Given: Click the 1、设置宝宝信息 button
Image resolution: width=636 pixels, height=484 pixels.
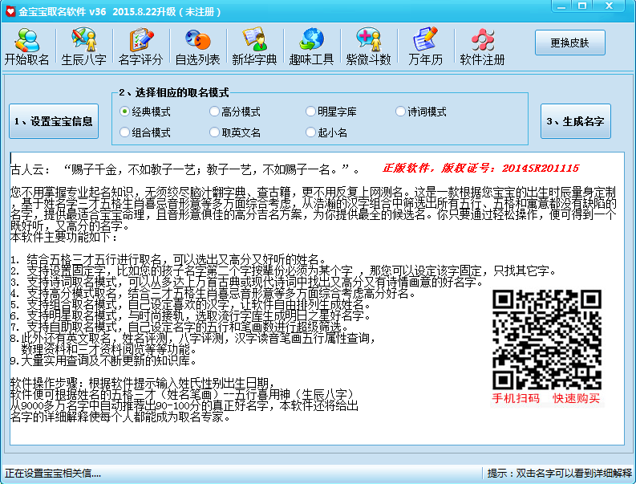Looking at the screenshot, I should [54, 122].
